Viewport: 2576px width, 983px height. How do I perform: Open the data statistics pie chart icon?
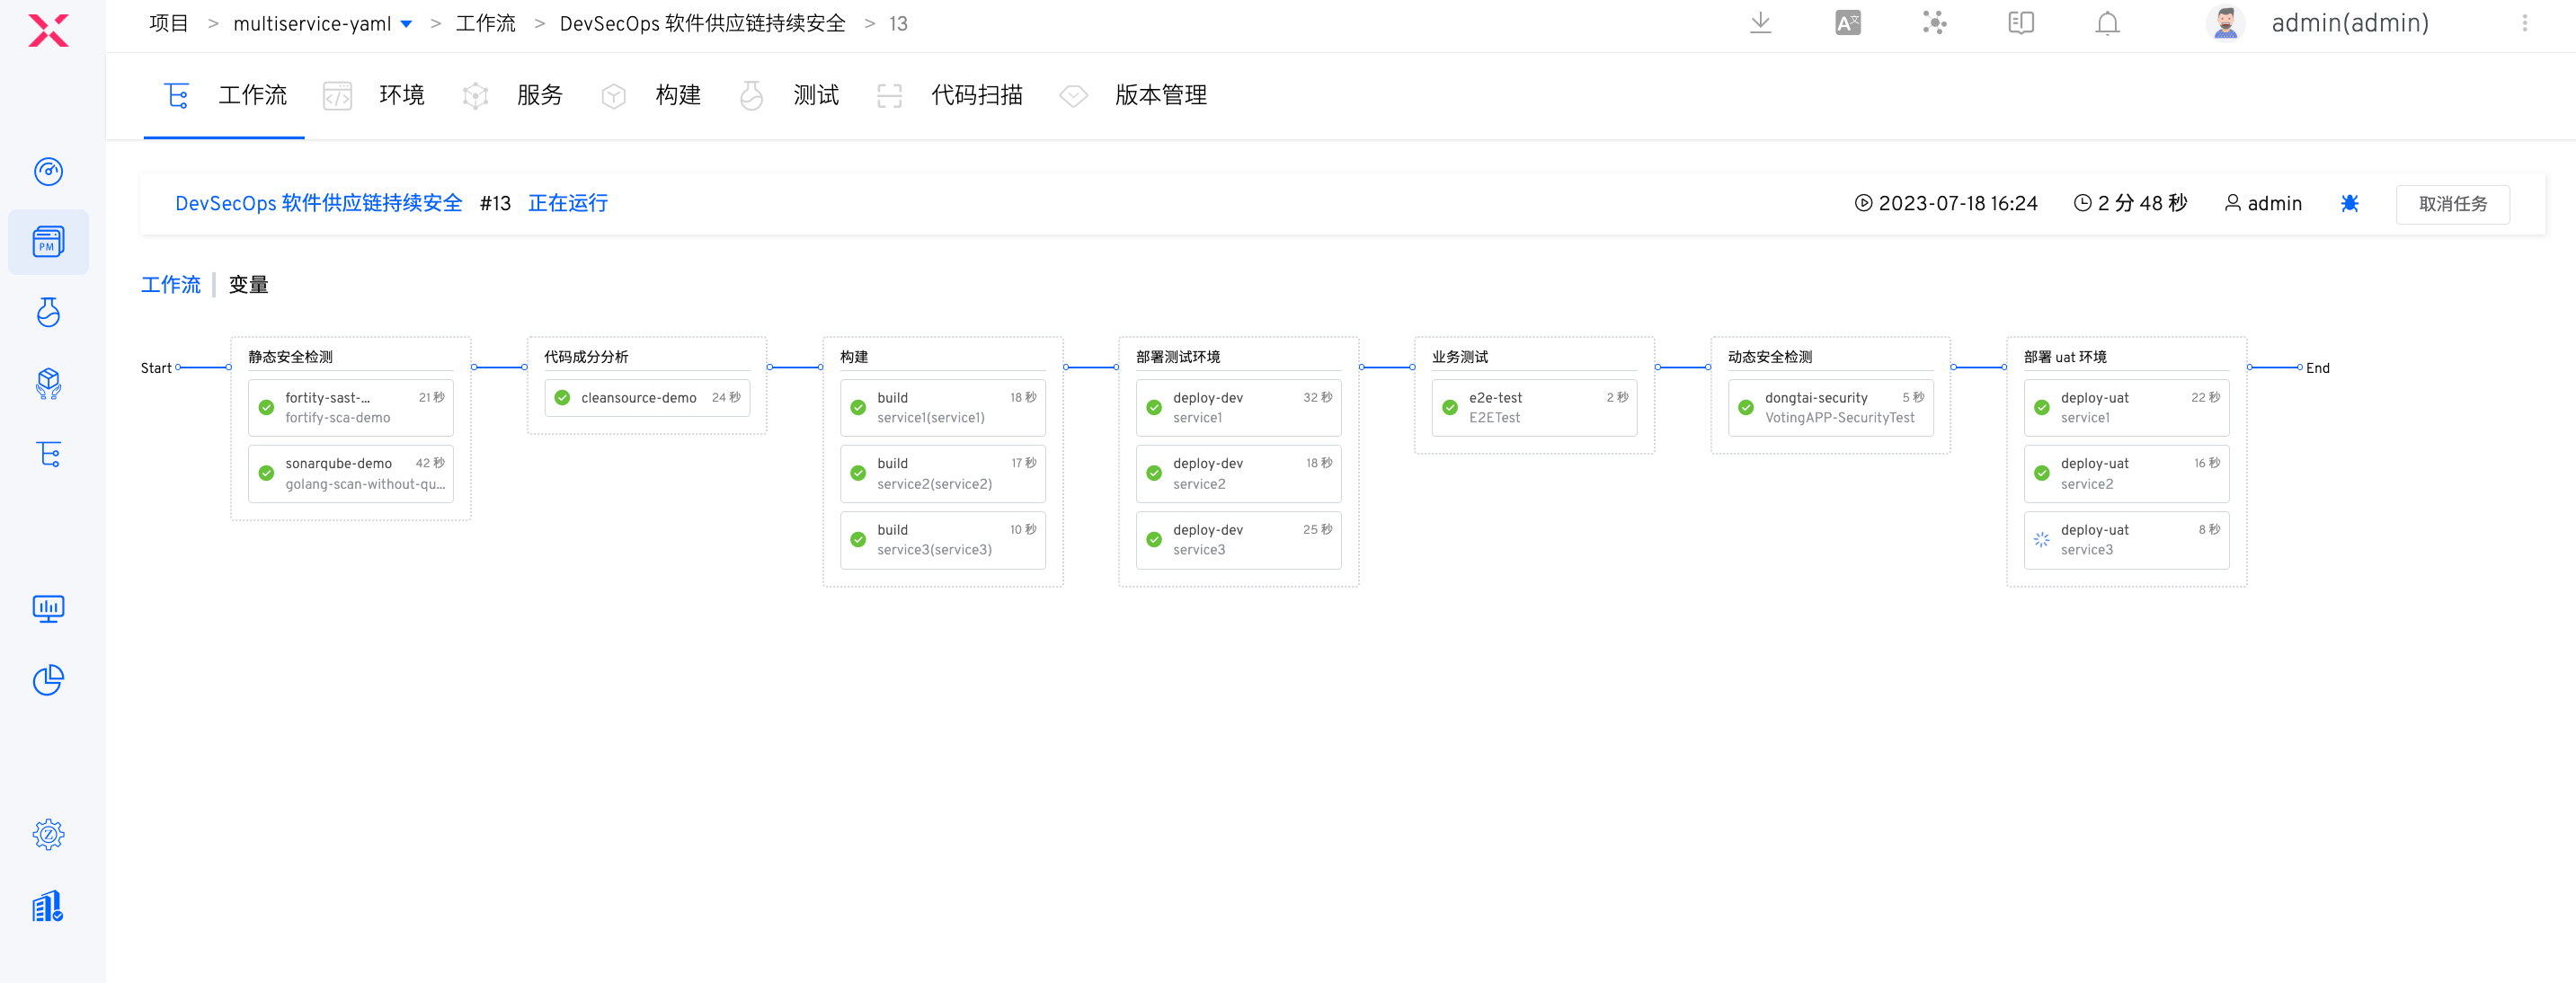point(48,680)
